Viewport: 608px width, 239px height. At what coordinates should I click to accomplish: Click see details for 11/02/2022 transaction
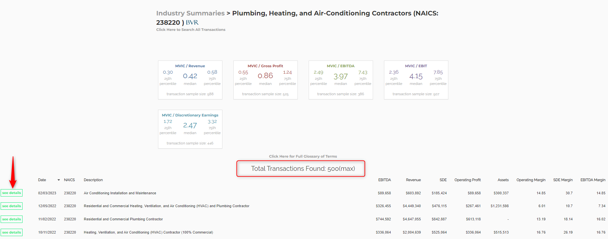tap(12, 219)
